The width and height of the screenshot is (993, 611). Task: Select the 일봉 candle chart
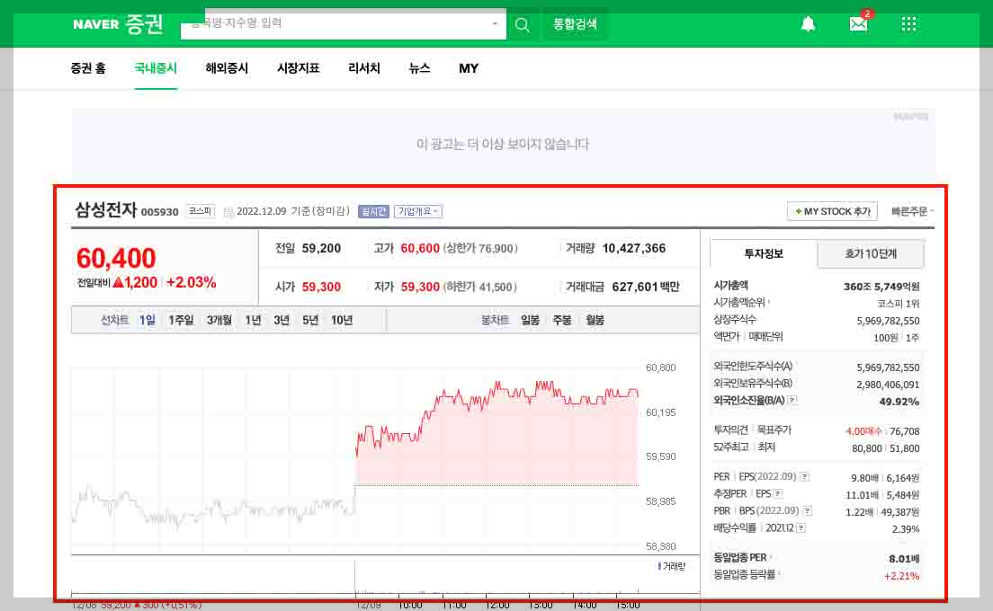point(530,320)
